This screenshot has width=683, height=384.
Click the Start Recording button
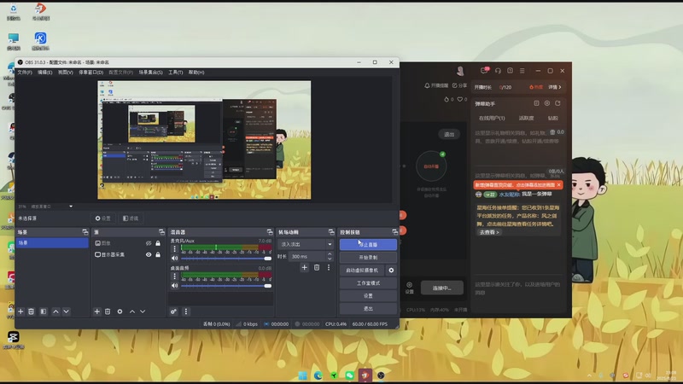pos(368,258)
